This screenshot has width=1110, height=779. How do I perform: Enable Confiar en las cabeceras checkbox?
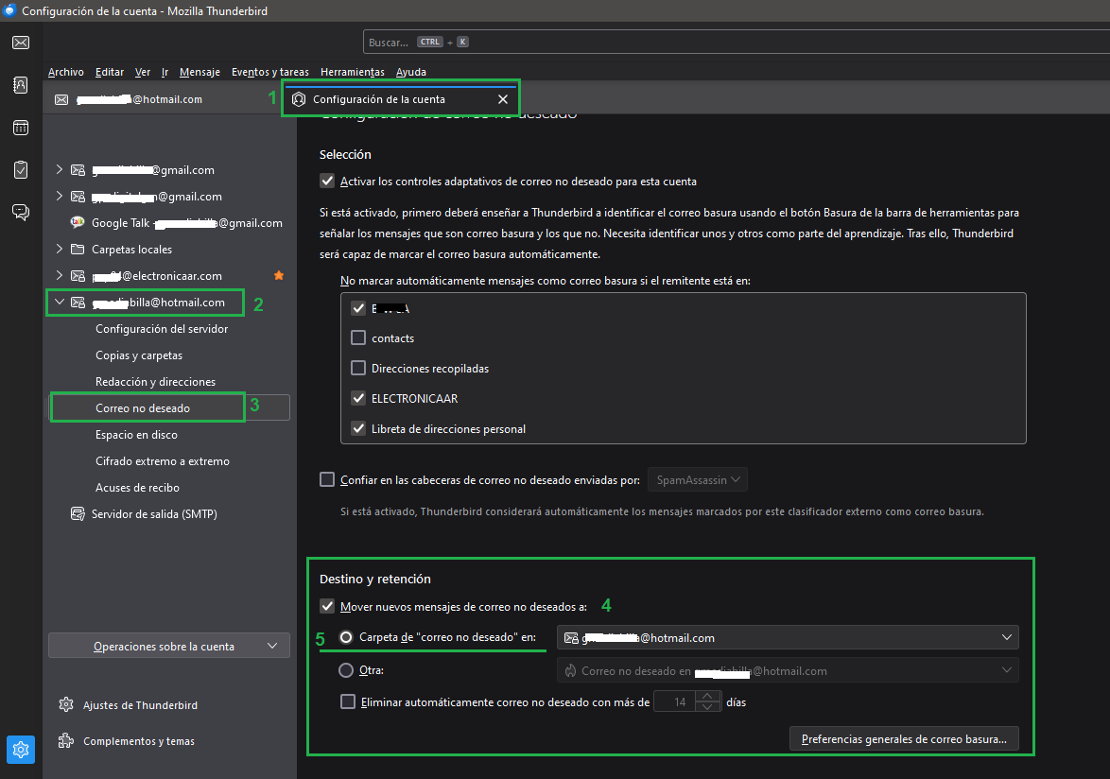click(327, 479)
